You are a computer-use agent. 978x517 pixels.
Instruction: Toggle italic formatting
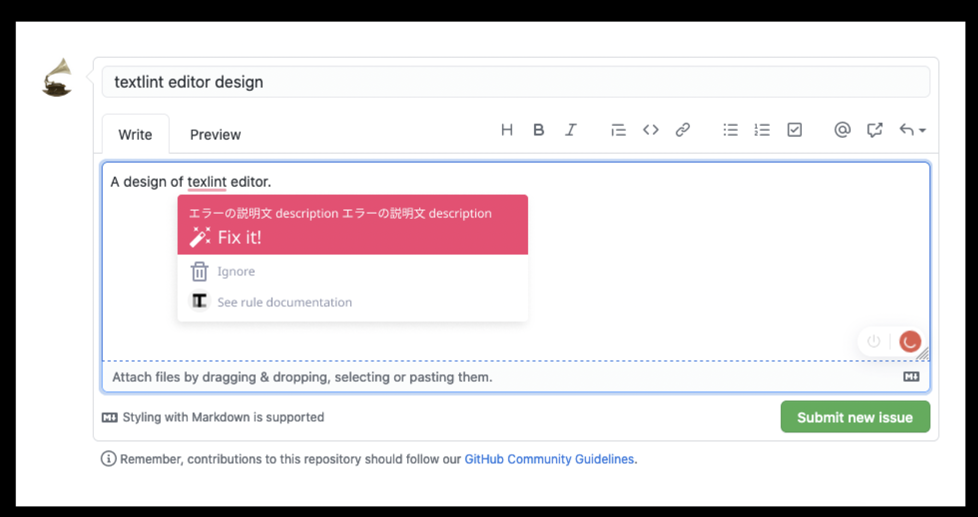[570, 130]
